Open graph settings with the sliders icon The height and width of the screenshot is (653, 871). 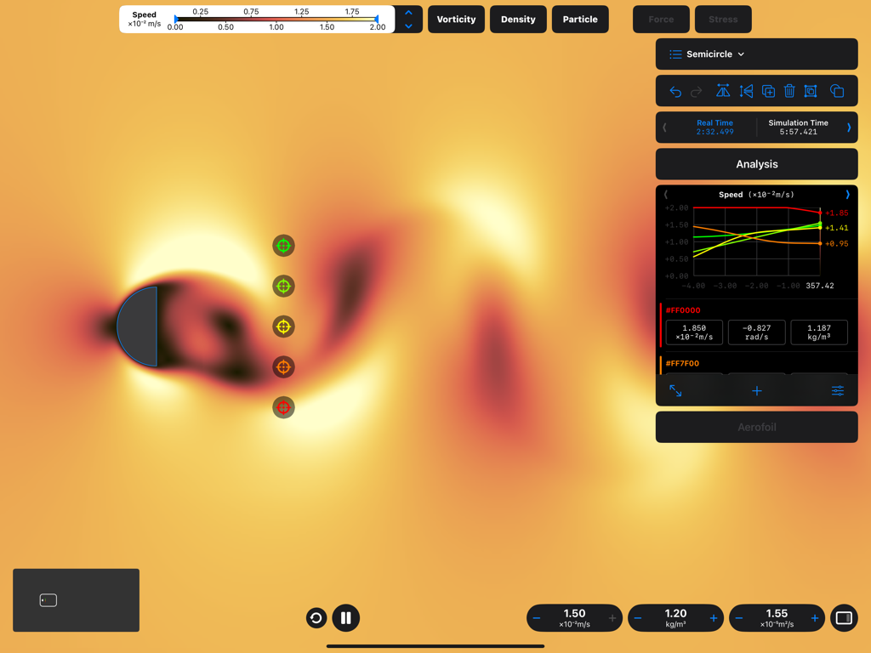pyautogui.click(x=837, y=390)
